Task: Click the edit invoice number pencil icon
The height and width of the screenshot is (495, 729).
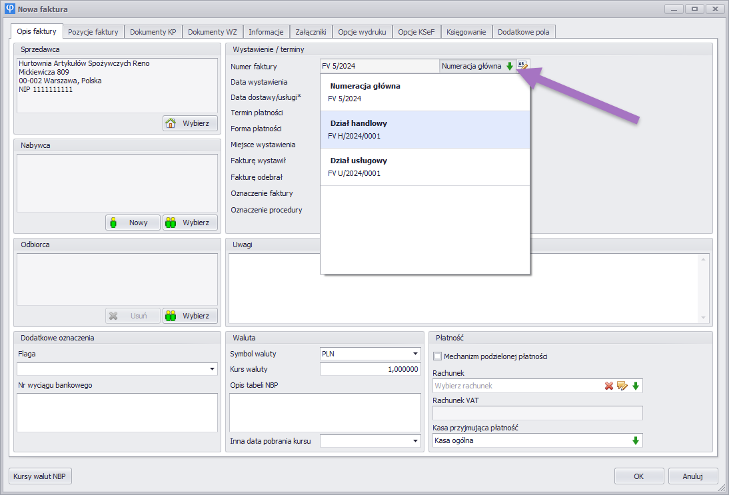Action: coord(523,65)
